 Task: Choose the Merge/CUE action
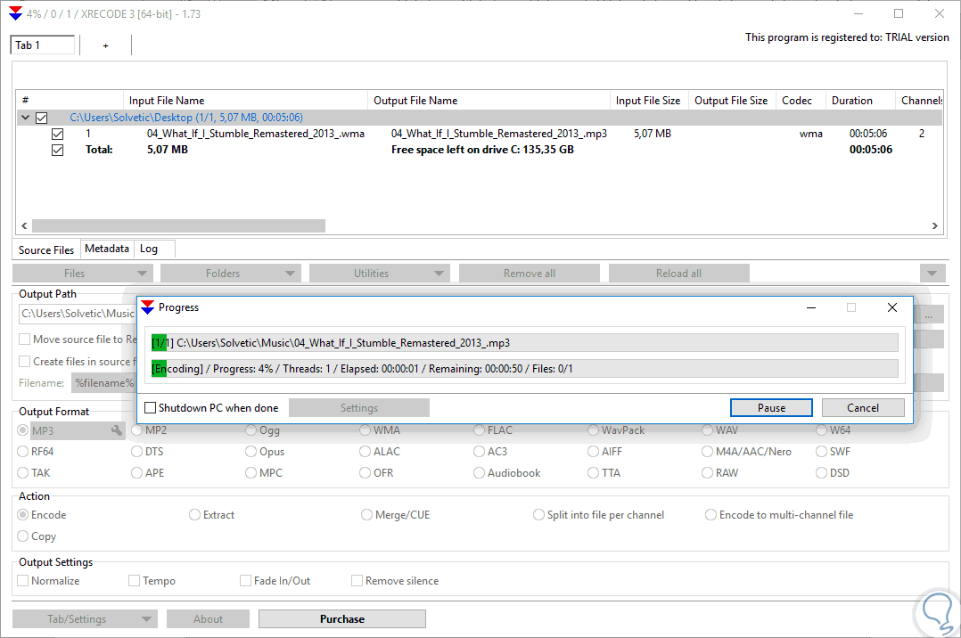click(366, 515)
